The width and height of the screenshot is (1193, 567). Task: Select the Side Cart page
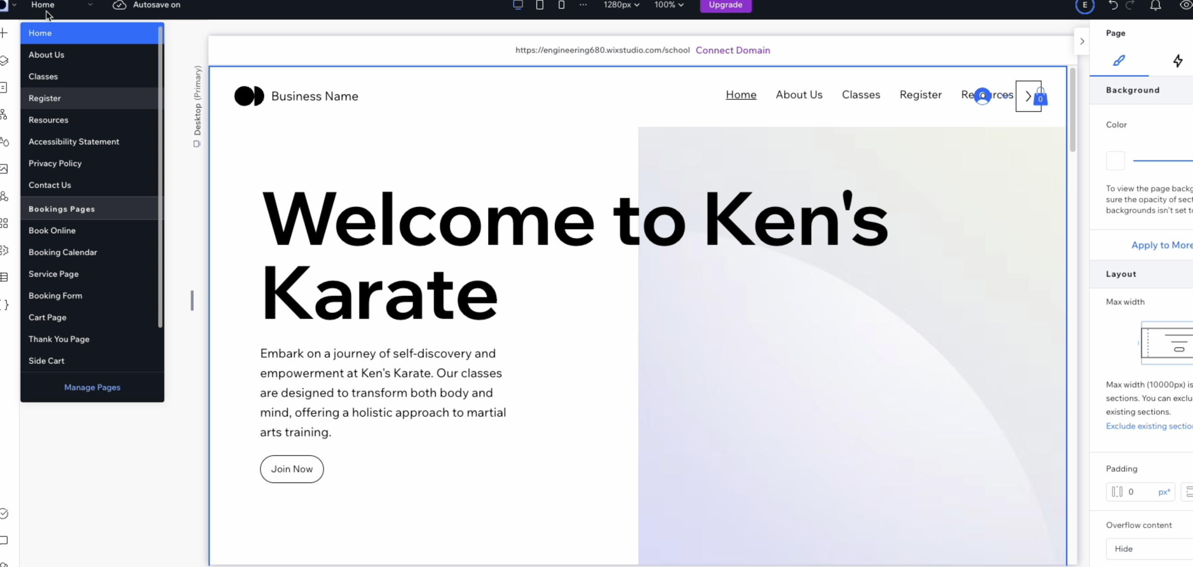click(x=89, y=361)
